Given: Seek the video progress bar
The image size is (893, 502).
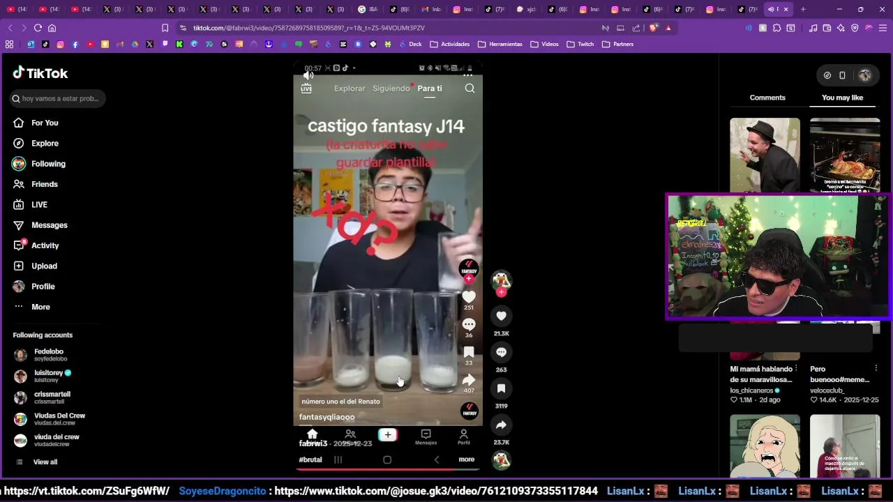Looking at the screenshot, I should 388,469.
